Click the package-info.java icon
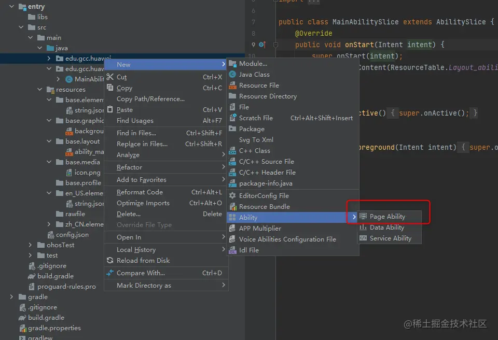Image resolution: width=498 pixels, height=340 pixels. coord(232,183)
